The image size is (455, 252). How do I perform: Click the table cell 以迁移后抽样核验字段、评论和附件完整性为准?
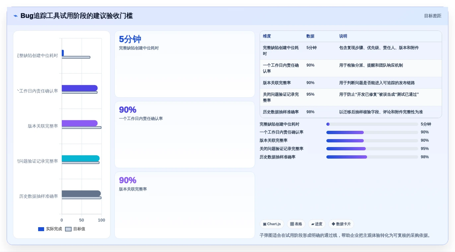click(x=381, y=112)
